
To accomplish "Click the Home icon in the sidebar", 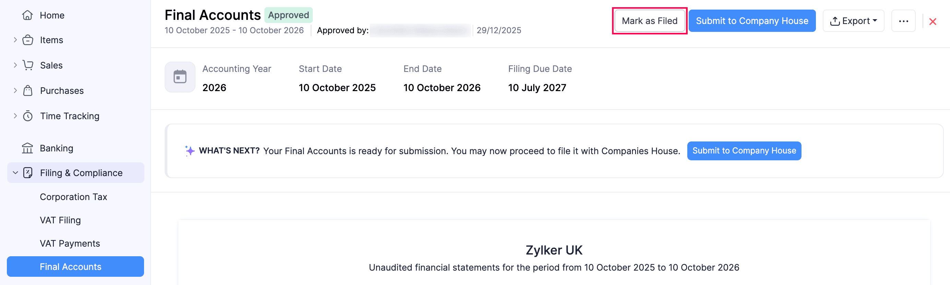I will (x=28, y=15).
